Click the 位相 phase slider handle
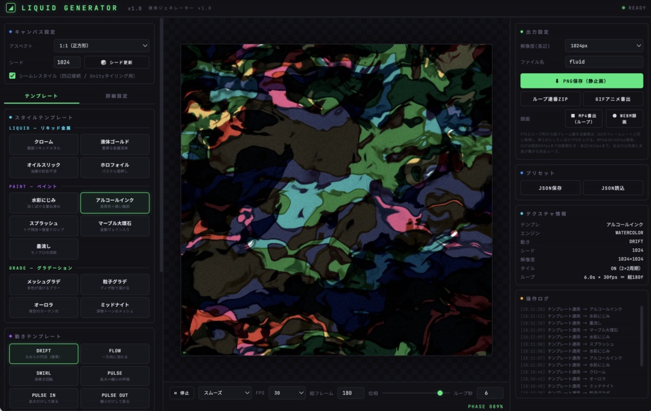651x411 pixels. click(x=440, y=393)
